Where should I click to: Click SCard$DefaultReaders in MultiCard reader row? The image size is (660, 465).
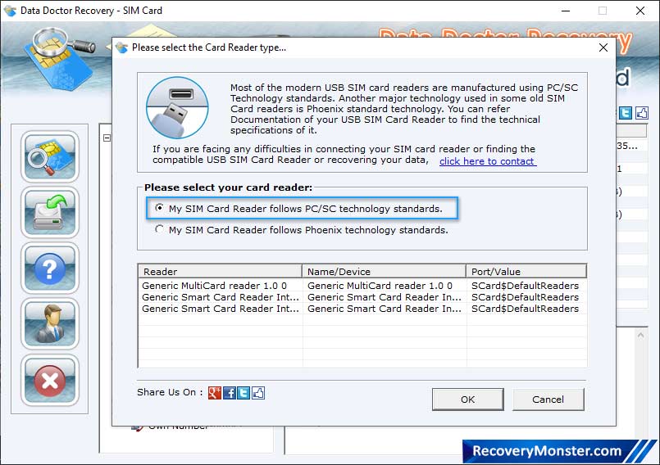(x=525, y=286)
